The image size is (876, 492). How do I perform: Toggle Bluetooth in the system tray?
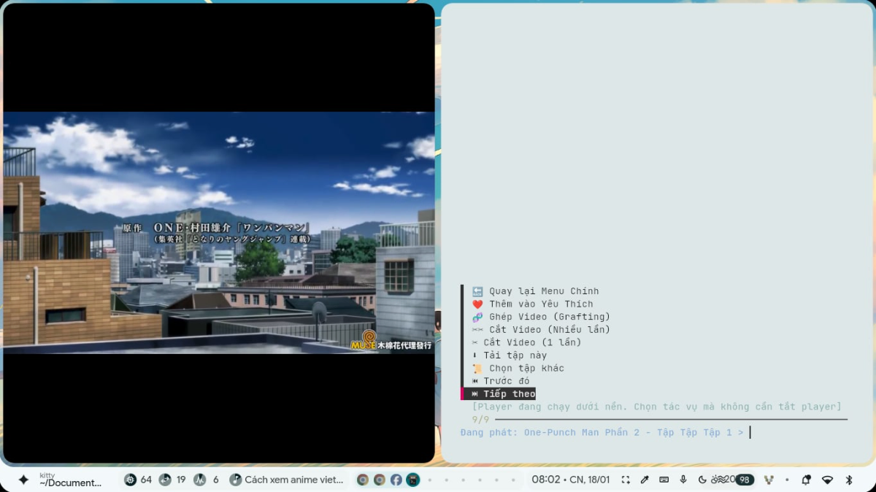849,480
